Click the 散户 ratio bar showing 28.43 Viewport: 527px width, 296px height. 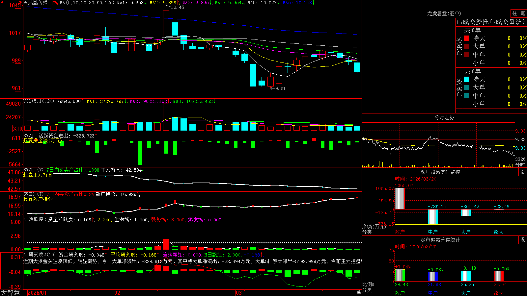click(400, 275)
